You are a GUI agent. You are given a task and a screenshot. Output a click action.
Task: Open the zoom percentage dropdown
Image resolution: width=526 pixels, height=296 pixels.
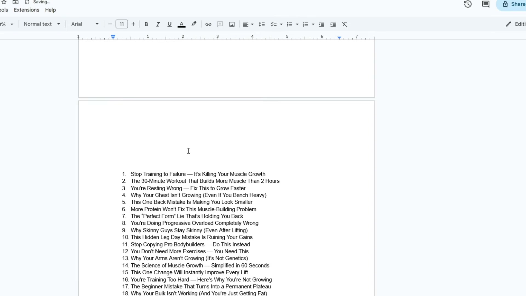tap(7, 24)
